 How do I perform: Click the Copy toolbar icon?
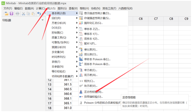point(28,14)
